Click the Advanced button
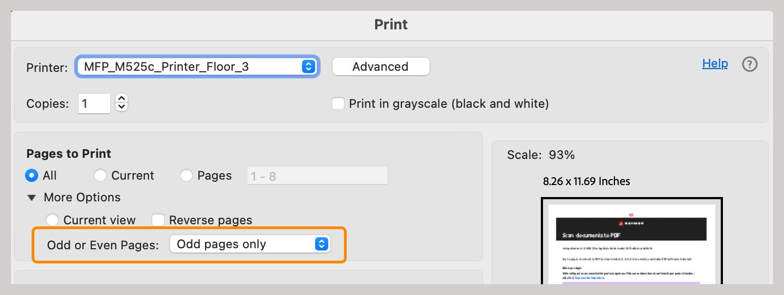 coord(381,67)
